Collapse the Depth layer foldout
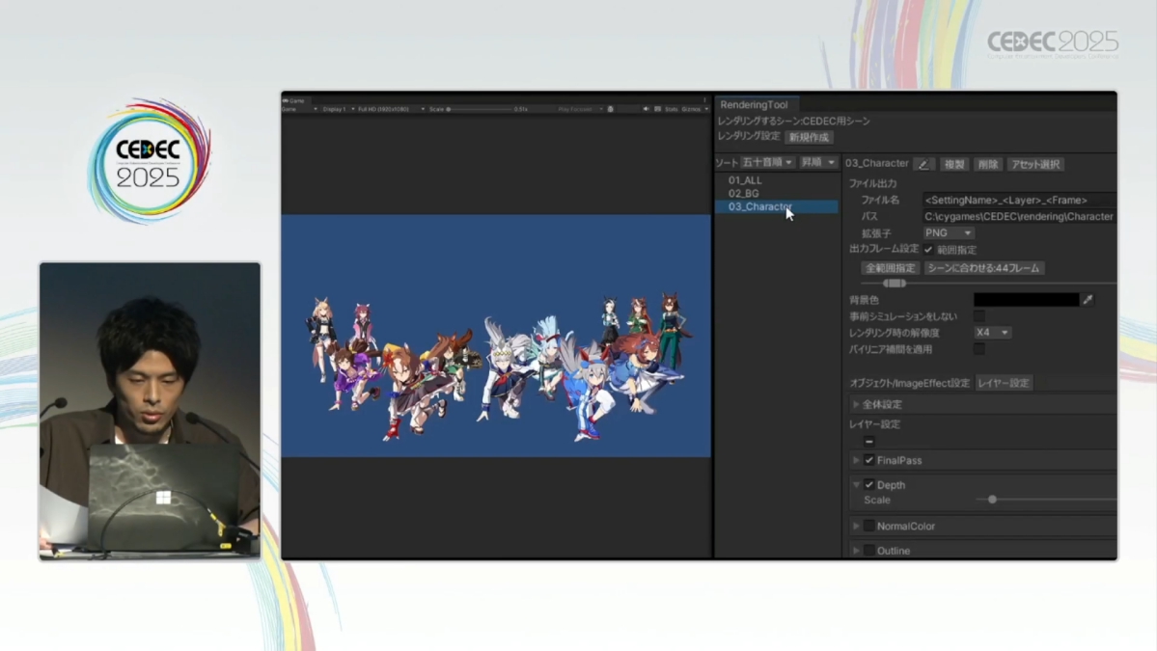 click(x=856, y=484)
